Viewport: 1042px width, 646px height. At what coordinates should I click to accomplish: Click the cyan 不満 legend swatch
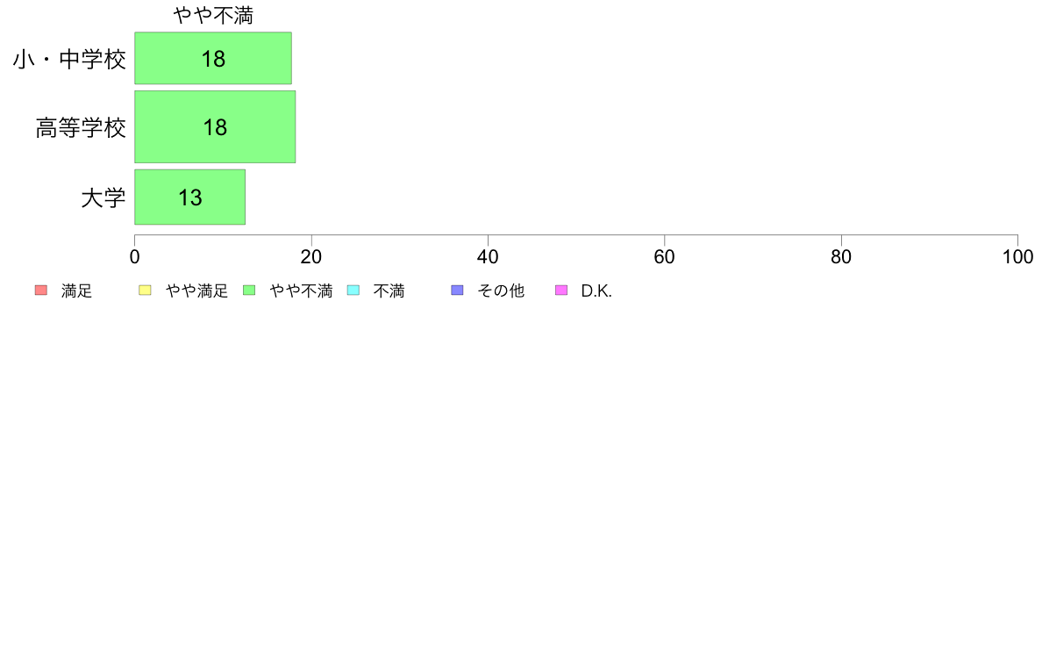click(353, 290)
